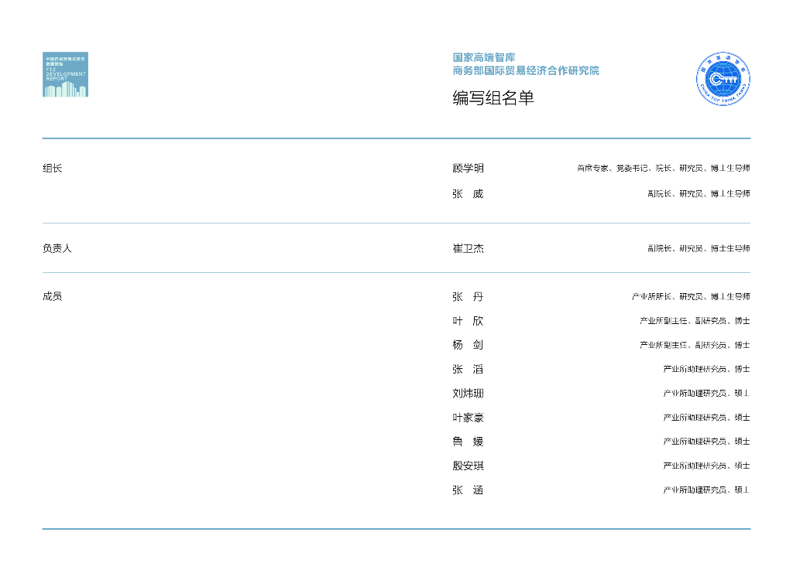Select the name '杨 剑'

click(x=468, y=346)
